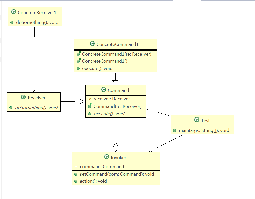
Task: Select the receiver: Receiver field
Action: coord(111,99)
